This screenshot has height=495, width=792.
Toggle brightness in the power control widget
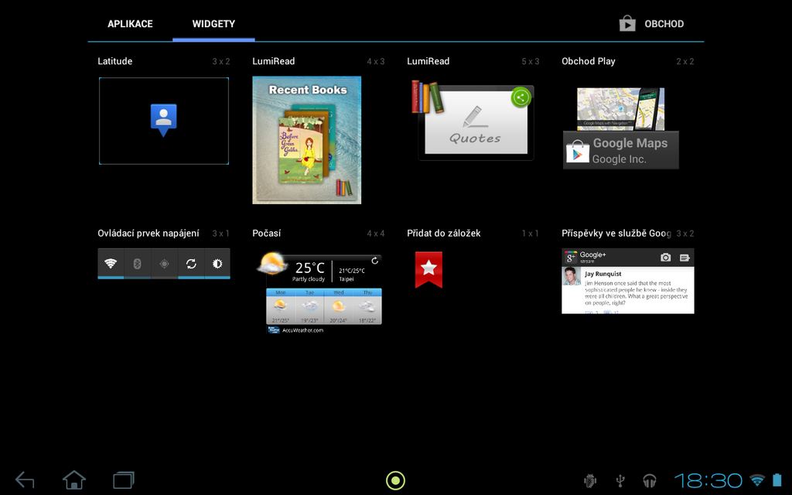(x=217, y=264)
